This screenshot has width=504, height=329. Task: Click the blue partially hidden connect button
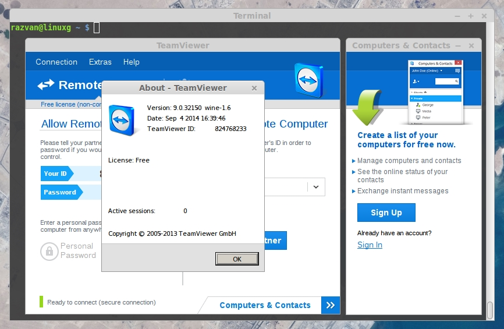[275, 240]
